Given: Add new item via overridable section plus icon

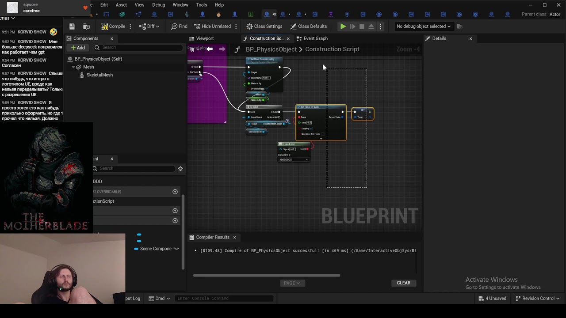Looking at the screenshot, I should 175,192.
